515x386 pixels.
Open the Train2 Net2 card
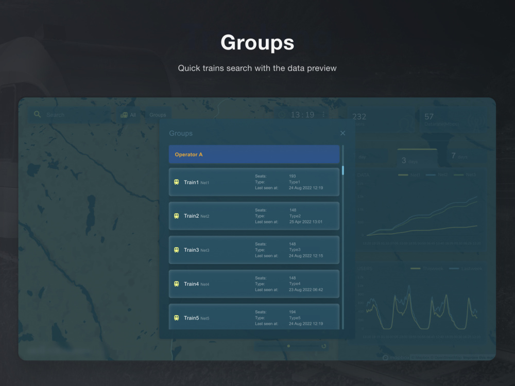pos(254,216)
